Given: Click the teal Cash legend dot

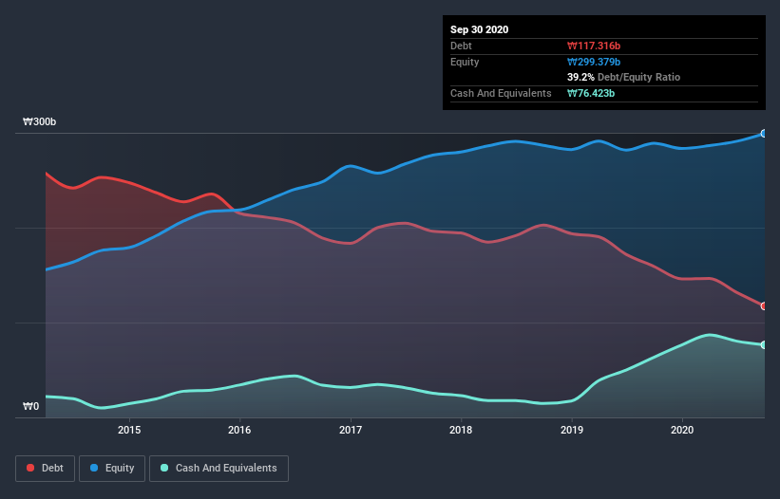Looking at the screenshot, I should click(164, 468).
